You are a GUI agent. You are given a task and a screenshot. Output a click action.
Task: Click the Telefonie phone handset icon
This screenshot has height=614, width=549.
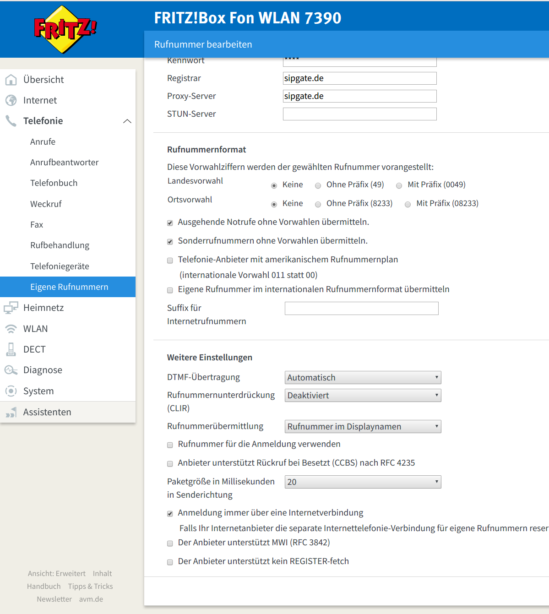tap(11, 121)
